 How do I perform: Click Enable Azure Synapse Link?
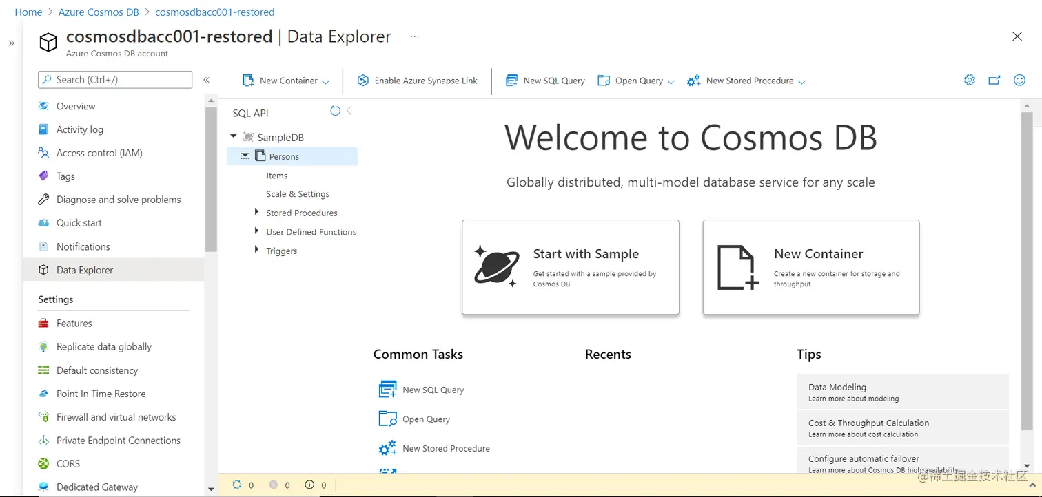418,81
